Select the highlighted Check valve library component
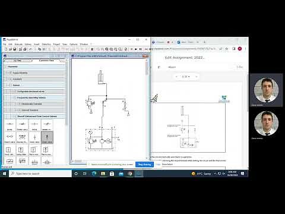Viewport: 285px width, 214px height. 47,138
